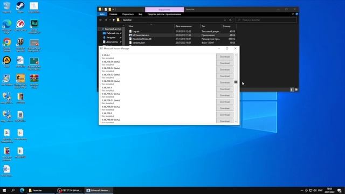This screenshot has height=194, width=345.
Task: Click the new folder icon in Explorer title bar
Action: (x=109, y=9)
